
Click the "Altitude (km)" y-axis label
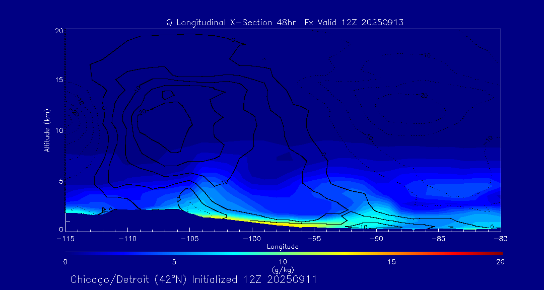click(x=46, y=130)
